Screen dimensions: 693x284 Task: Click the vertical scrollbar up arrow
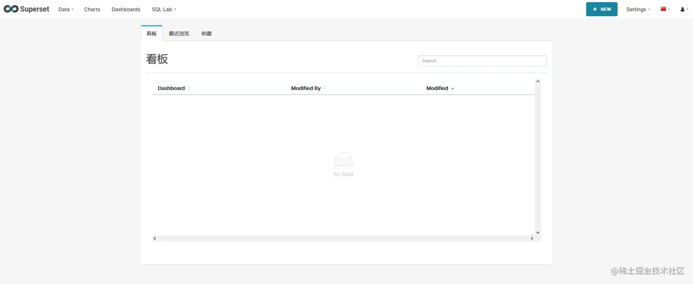[538, 81]
